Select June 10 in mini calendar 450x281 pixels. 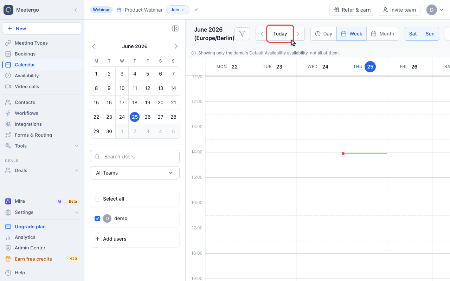point(122,88)
